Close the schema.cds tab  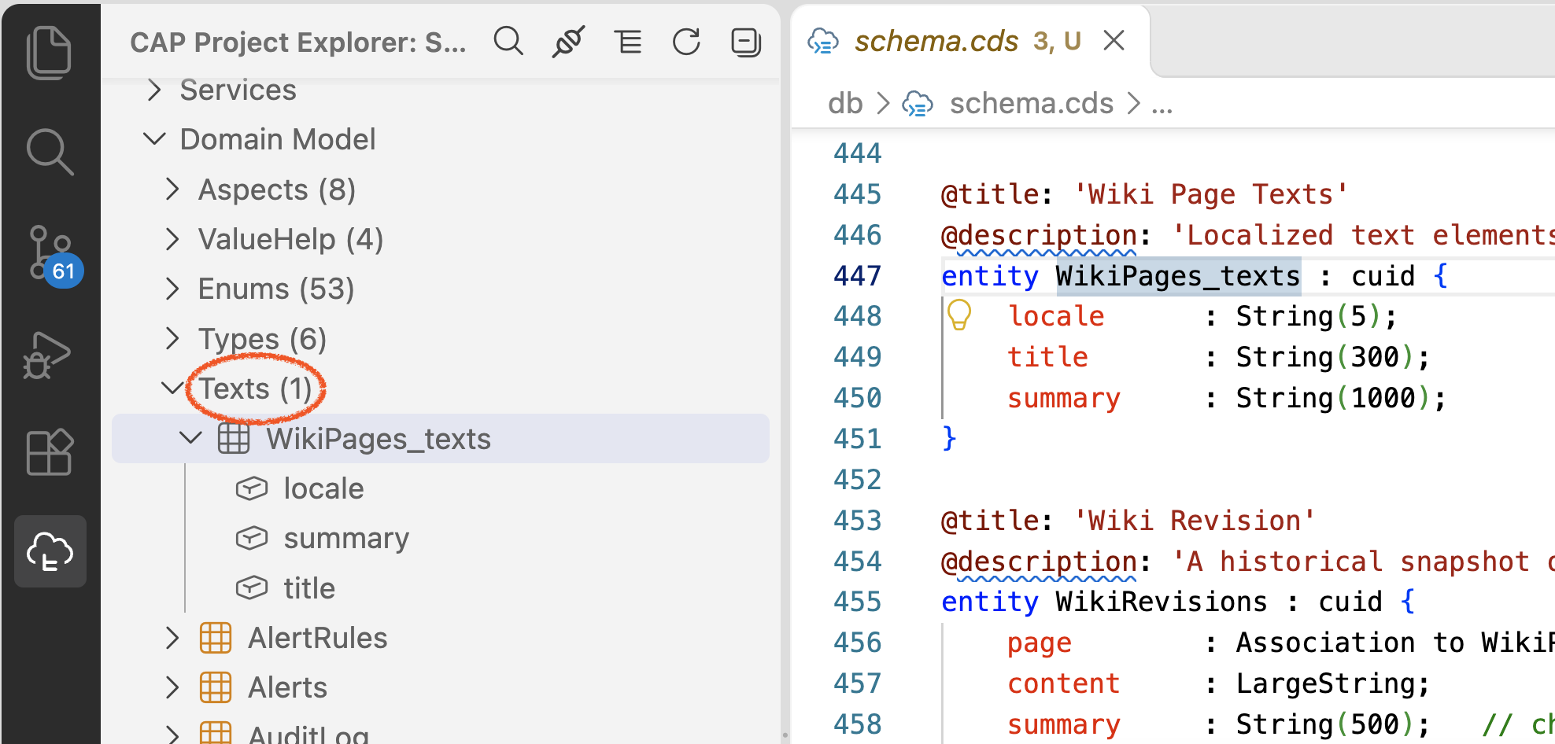(1114, 40)
